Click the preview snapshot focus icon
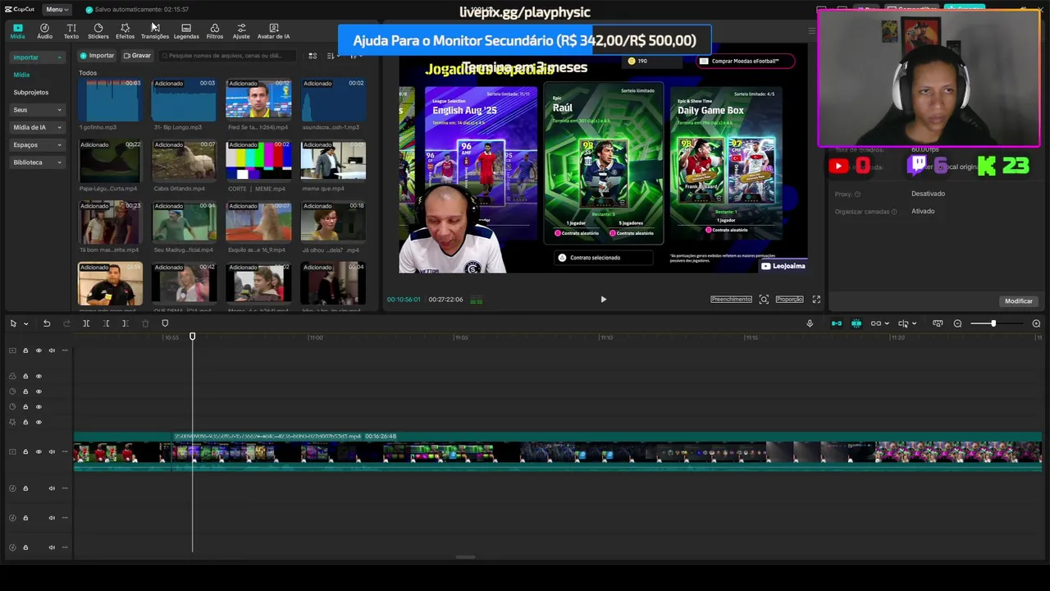 click(x=764, y=300)
